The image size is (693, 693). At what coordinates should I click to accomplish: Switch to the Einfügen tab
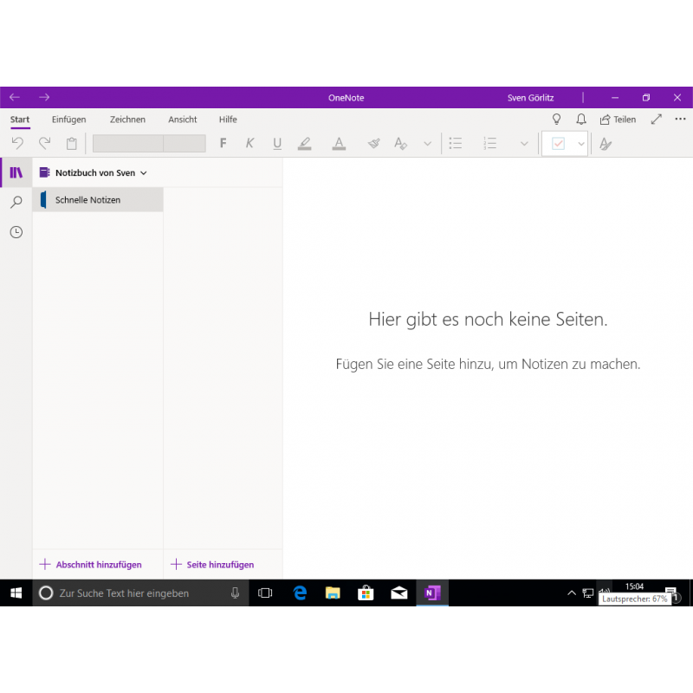[x=68, y=120]
